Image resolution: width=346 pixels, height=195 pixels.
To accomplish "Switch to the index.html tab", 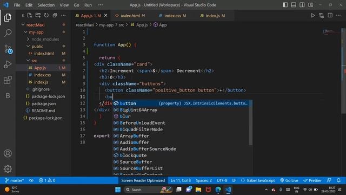I will point(130,16).
